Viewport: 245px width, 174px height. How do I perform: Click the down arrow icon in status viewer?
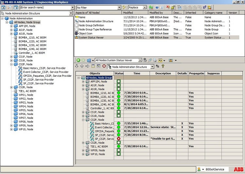click(77, 66)
